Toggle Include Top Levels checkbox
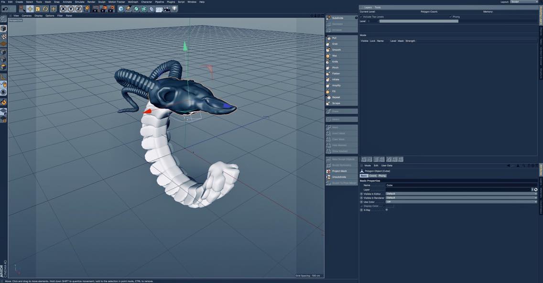Image resolution: width=543 pixels, height=283 pixels. coord(361,17)
